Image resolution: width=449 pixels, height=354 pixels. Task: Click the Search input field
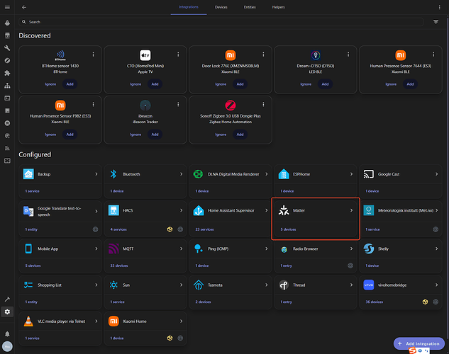pyautogui.click(x=213, y=22)
